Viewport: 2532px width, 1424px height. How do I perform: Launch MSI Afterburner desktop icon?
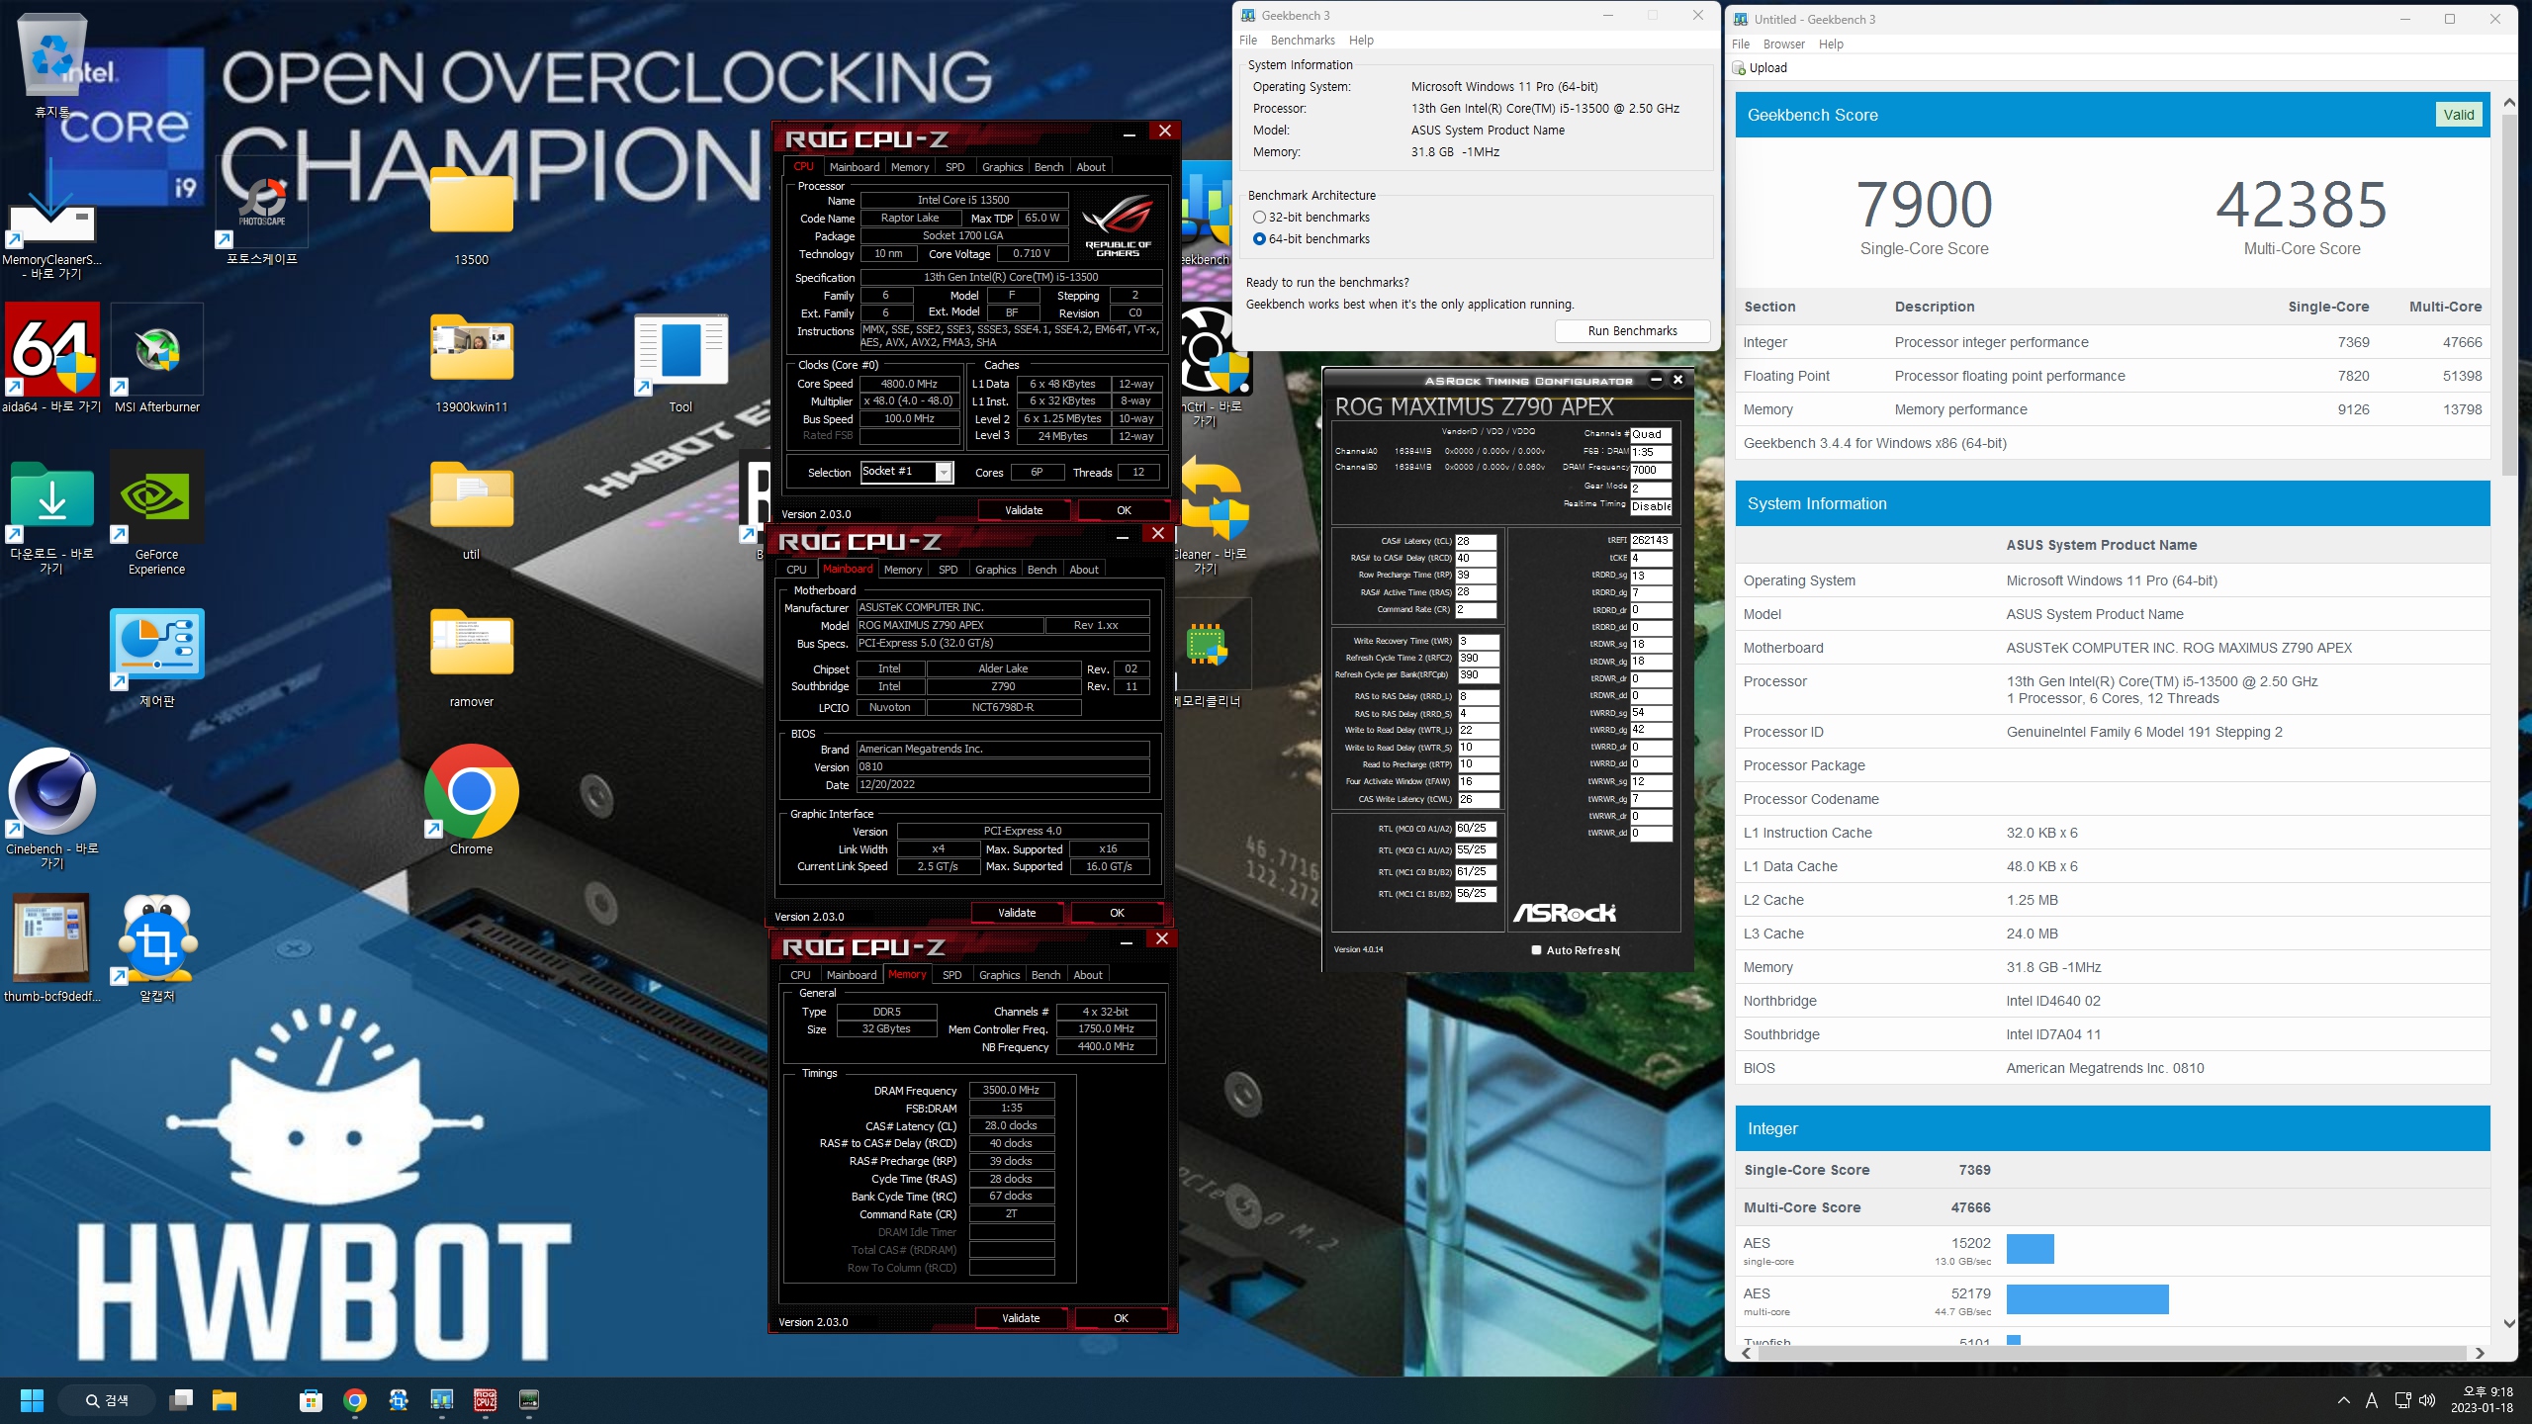[x=157, y=358]
